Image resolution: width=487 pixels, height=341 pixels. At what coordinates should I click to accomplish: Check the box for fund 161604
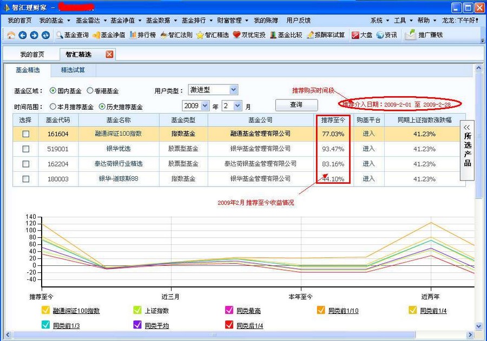pyautogui.click(x=26, y=134)
